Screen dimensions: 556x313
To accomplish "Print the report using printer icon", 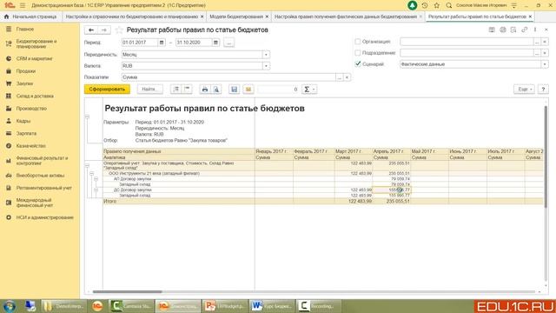I will 205,90.
